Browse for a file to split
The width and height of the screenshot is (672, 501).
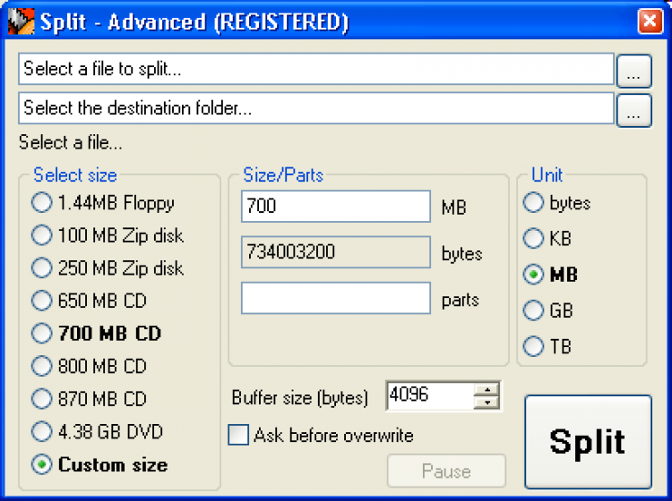click(x=633, y=71)
